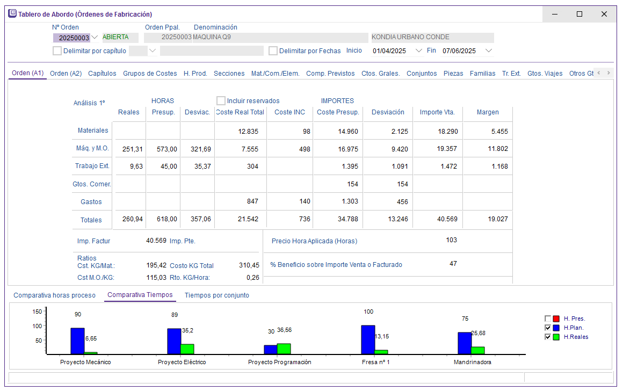
Task: Select the Tiempos por conjunto chart tab
Action: point(216,295)
